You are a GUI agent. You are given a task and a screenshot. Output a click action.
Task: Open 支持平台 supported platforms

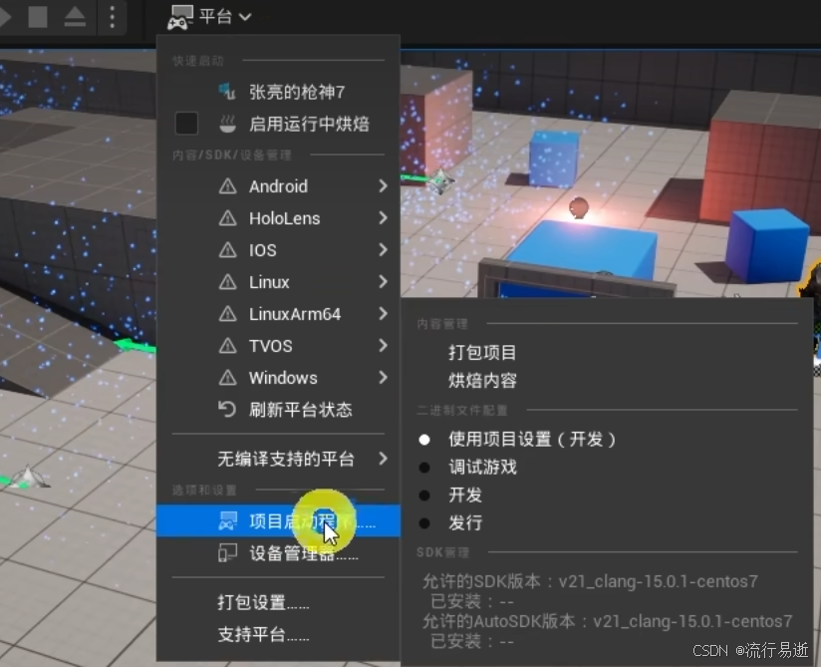279,634
